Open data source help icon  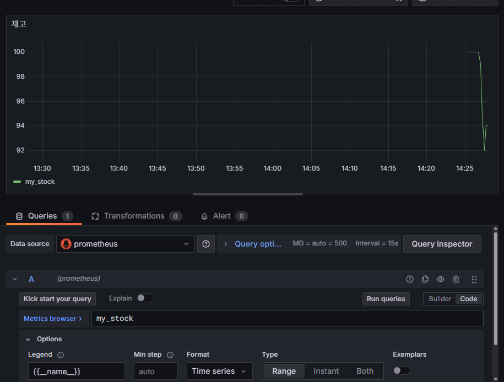(205, 244)
